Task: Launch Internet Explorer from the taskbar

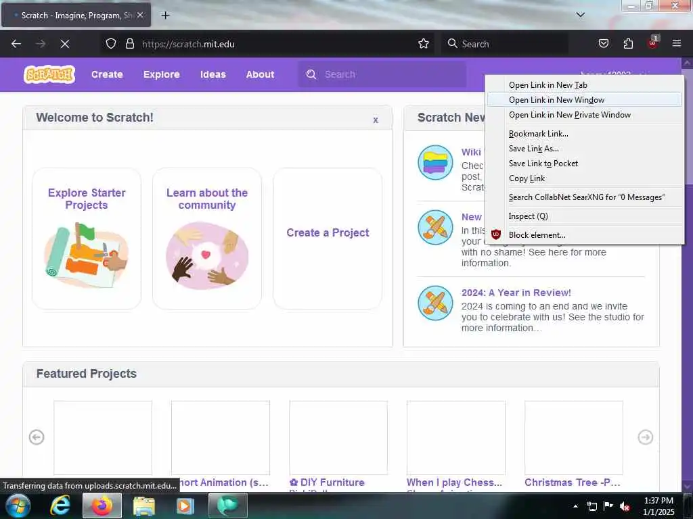Action: (x=60, y=505)
